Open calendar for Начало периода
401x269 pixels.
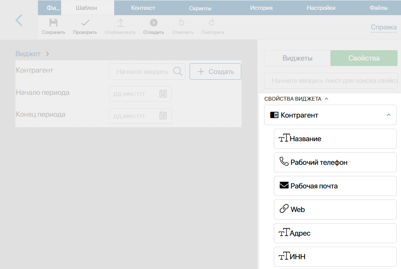(x=163, y=94)
